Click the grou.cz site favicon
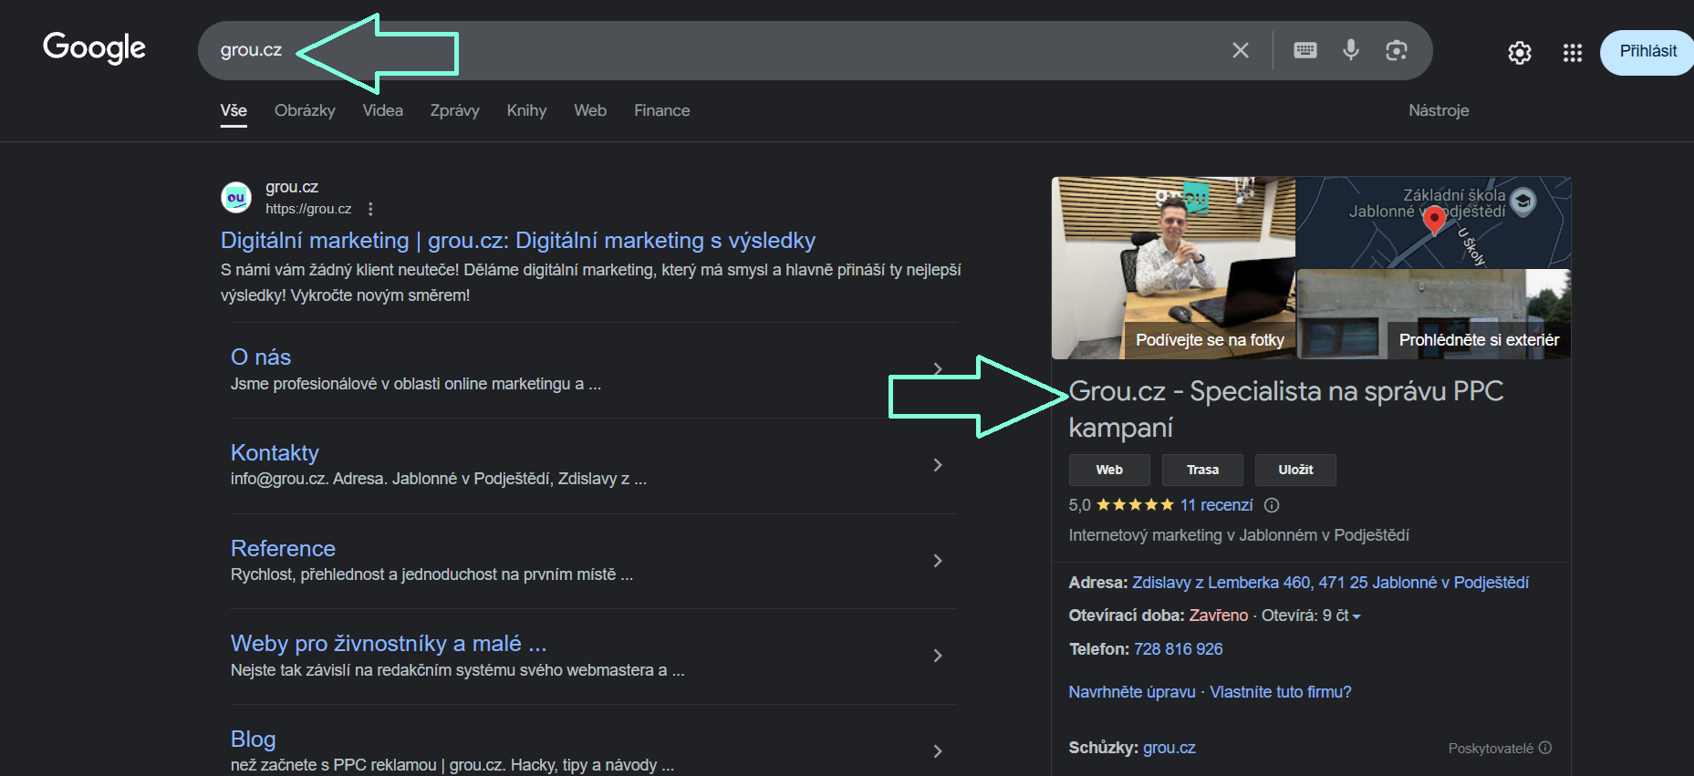This screenshot has height=776, width=1694. pos(236,197)
